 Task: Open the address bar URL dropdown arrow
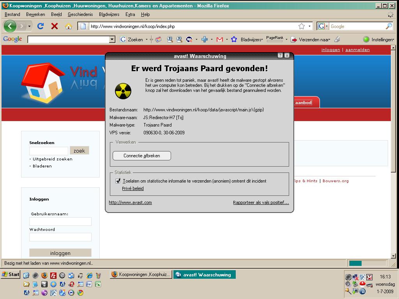309,26
